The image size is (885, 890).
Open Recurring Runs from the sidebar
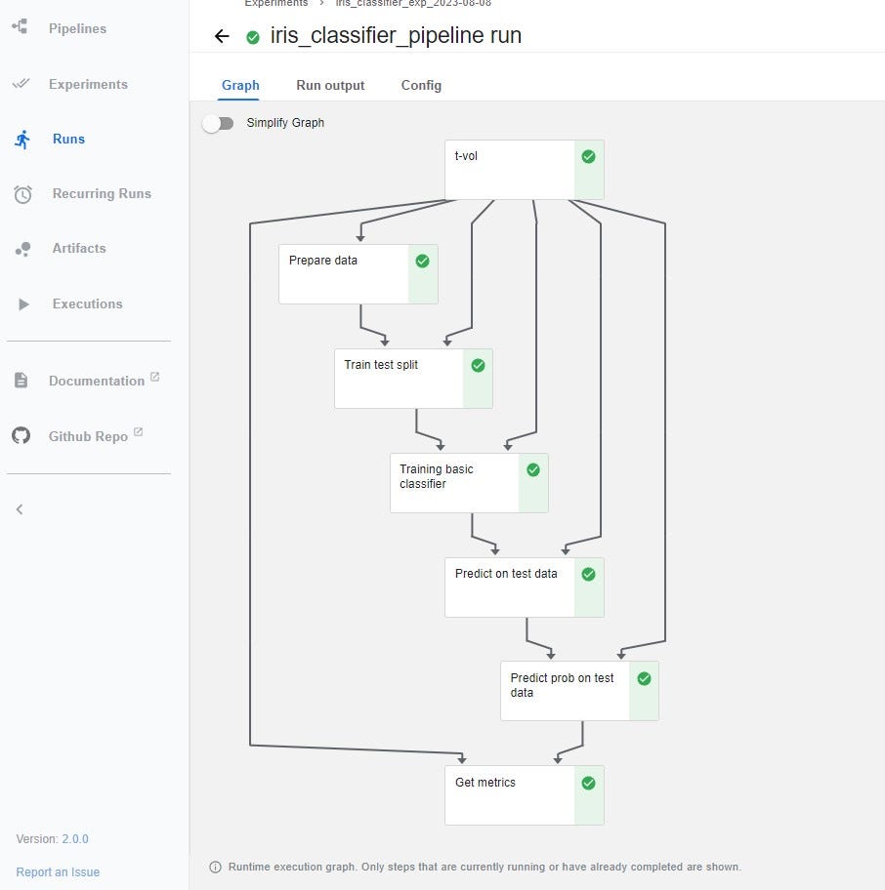point(102,193)
